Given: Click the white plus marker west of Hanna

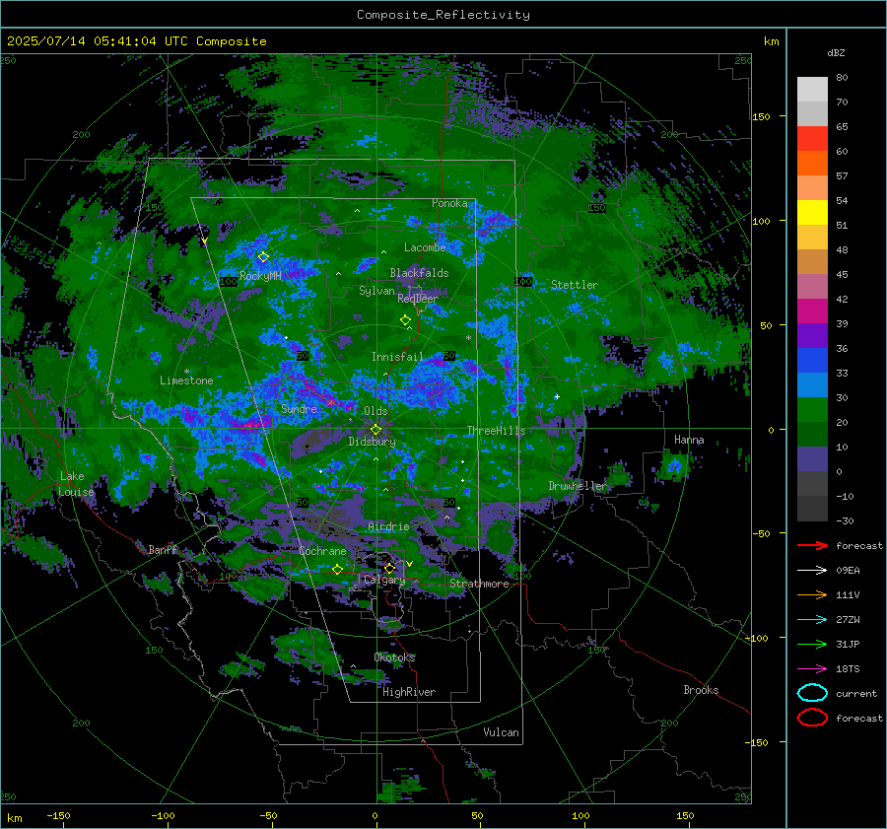Looking at the screenshot, I should click(x=557, y=396).
